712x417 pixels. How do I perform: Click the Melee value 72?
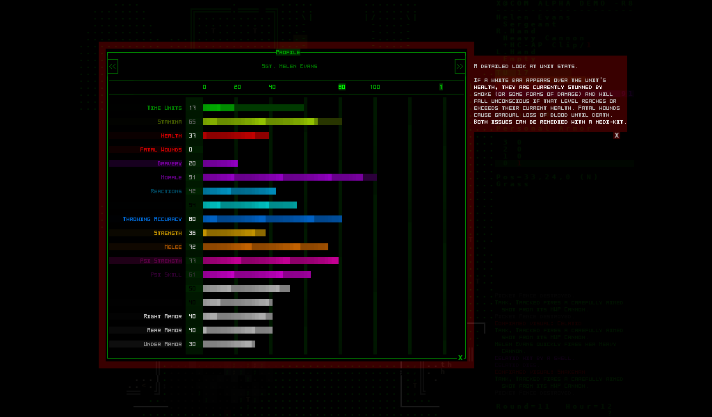pyautogui.click(x=193, y=247)
